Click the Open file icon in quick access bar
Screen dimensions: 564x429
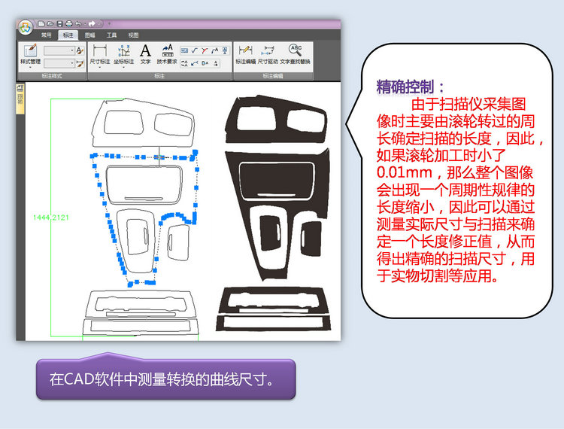click(50, 24)
